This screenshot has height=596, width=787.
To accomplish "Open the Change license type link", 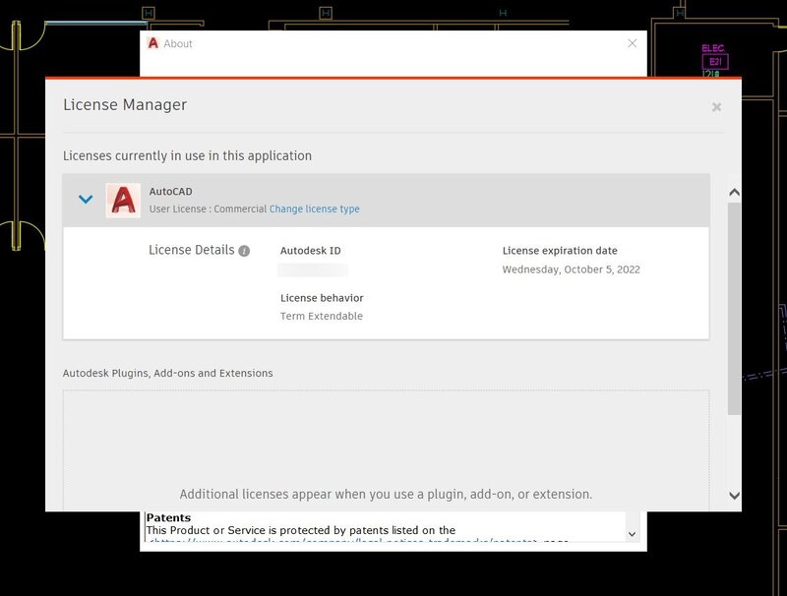I will click(x=314, y=209).
